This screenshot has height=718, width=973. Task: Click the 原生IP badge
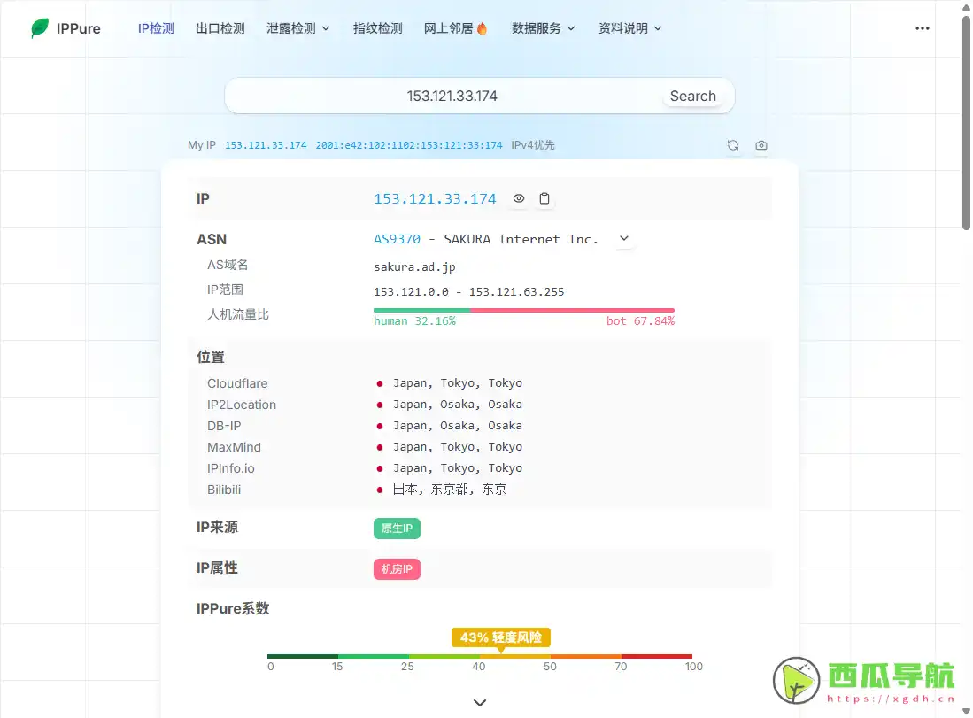[398, 529]
